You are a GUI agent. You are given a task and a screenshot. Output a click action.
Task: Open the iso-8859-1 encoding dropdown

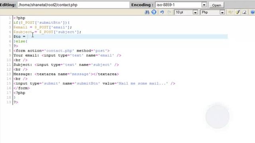point(204,5)
